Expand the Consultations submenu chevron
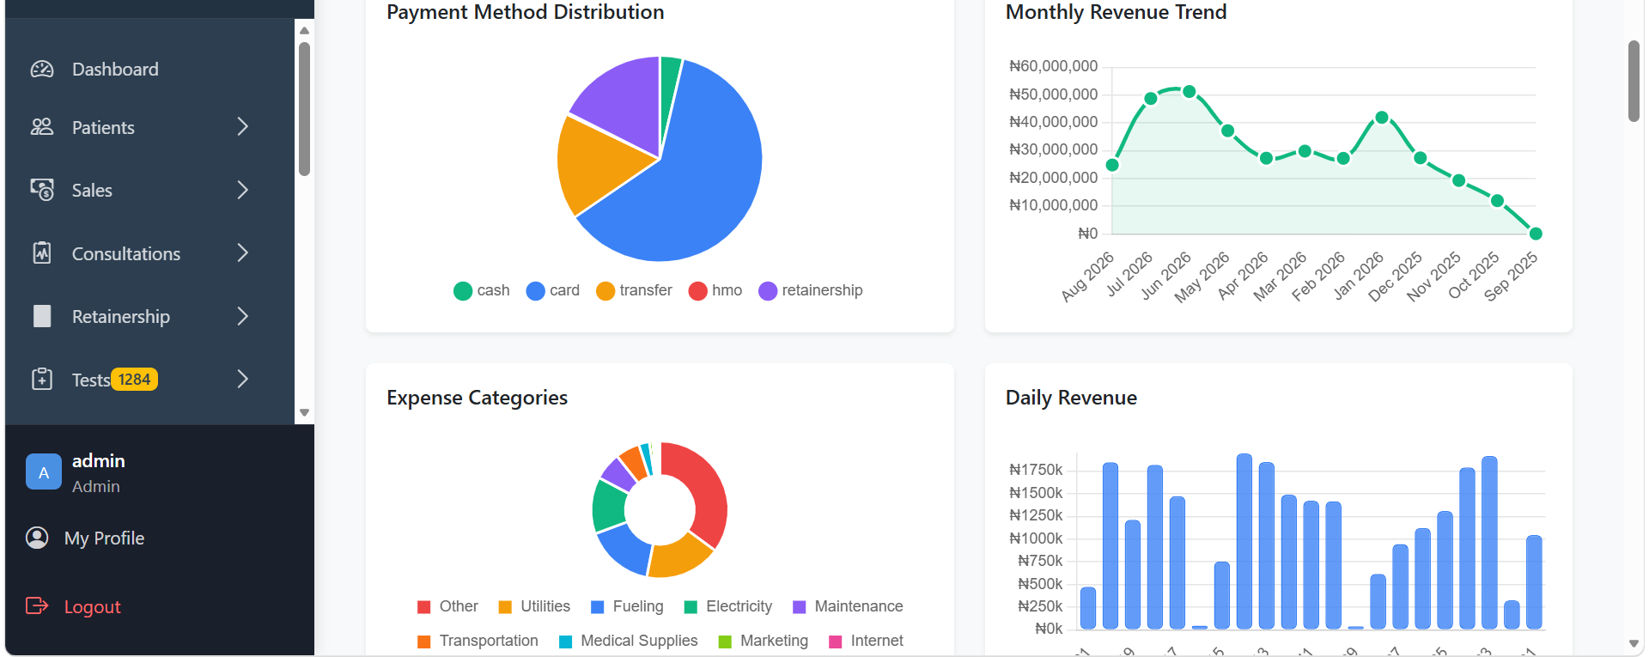The height and width of the screenshot is (657, 1649). point(243,252)
